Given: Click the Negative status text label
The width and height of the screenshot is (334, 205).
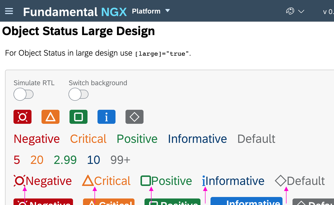Looking at the screenshot, I should point(36,139).
